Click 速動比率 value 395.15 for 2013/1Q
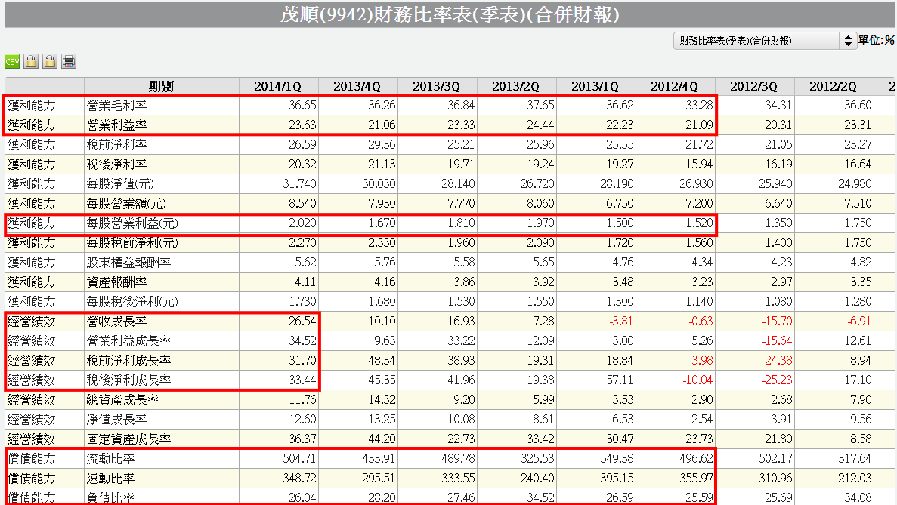This screenshot has width=897, height=505. click(x=617, y=478)
